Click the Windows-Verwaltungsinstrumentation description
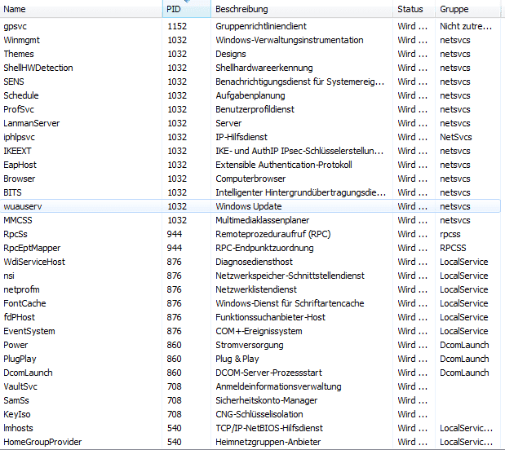 [x=290, y=40]
